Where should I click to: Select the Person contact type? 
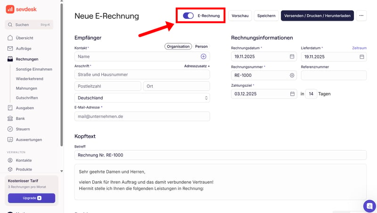click(201, 47)
